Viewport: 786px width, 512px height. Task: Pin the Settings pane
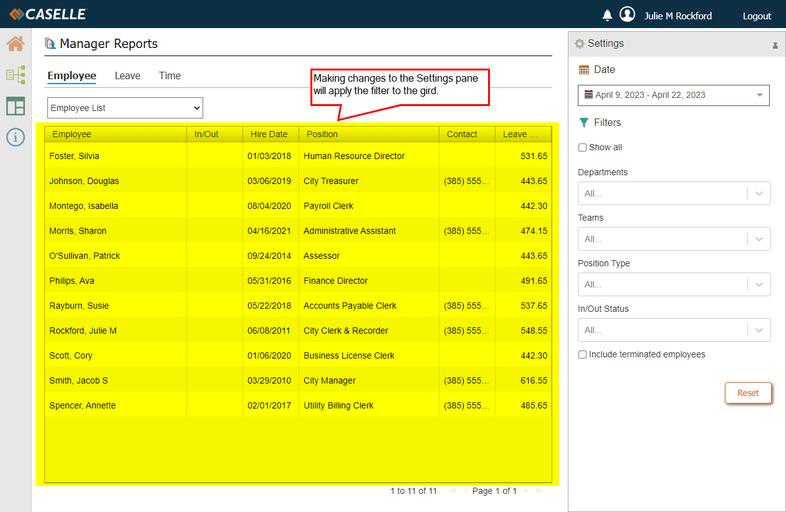[775, 45]
